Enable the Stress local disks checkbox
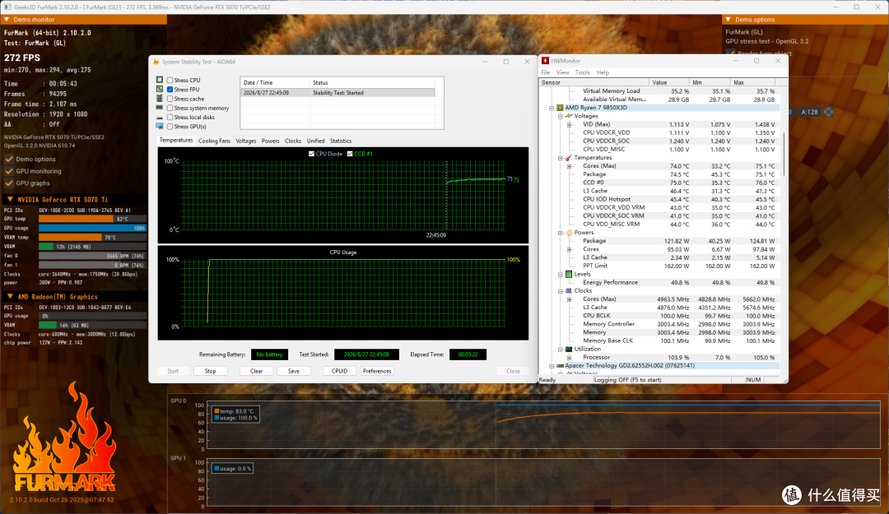The height and width of the screenshot is (514, 889). coord(170,118)
